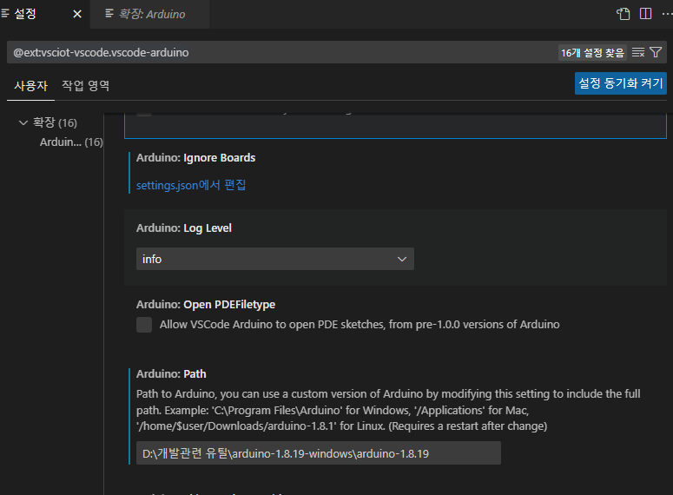Switch to the 작업 영역 scope tab
The image size is (673, 495).
85,85
